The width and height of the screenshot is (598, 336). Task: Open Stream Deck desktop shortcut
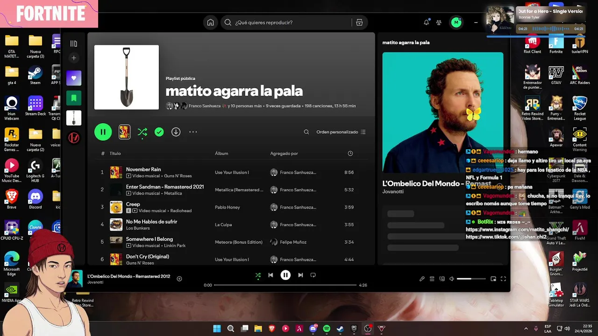click(36, 107)
